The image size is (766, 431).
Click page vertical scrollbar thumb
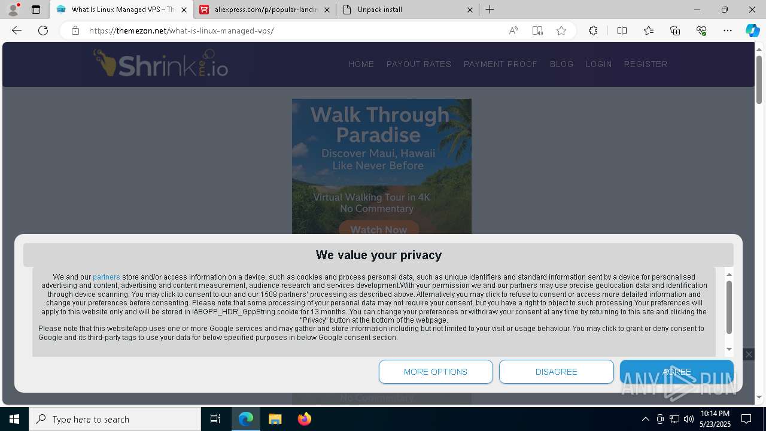759,78
